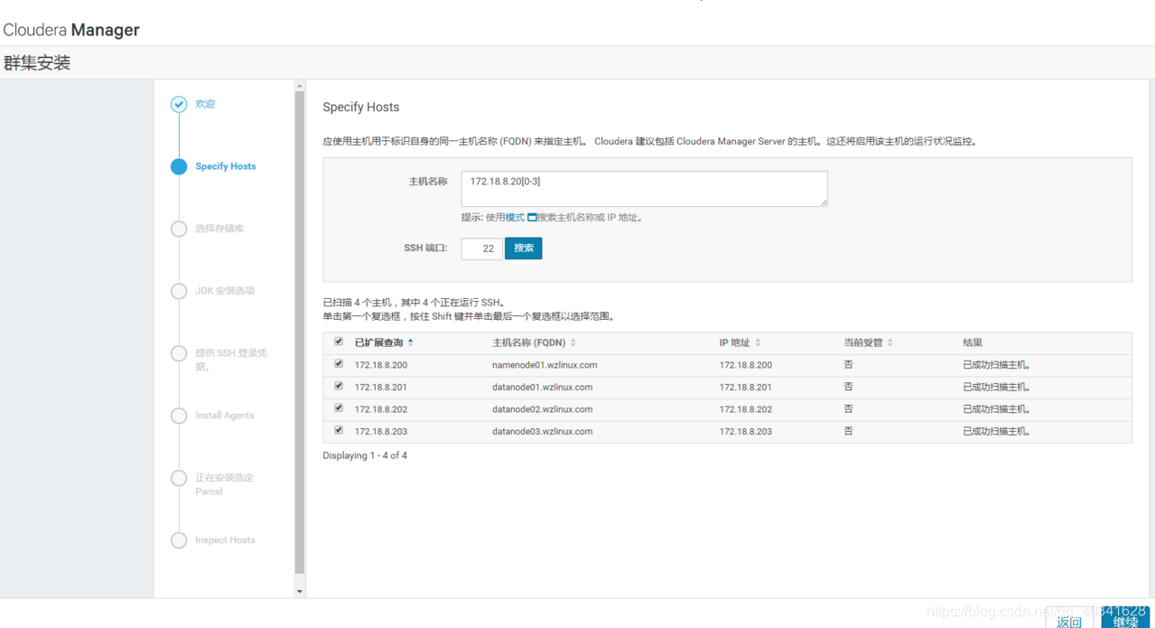Screen dimensions: 1155x628
Task: Sort by 已扩展查询 column arrow
Action: tap(411, 342)
